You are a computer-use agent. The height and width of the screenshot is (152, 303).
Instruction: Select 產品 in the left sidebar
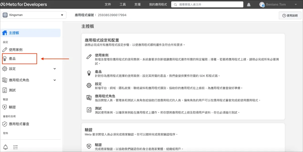click(12, 59)
